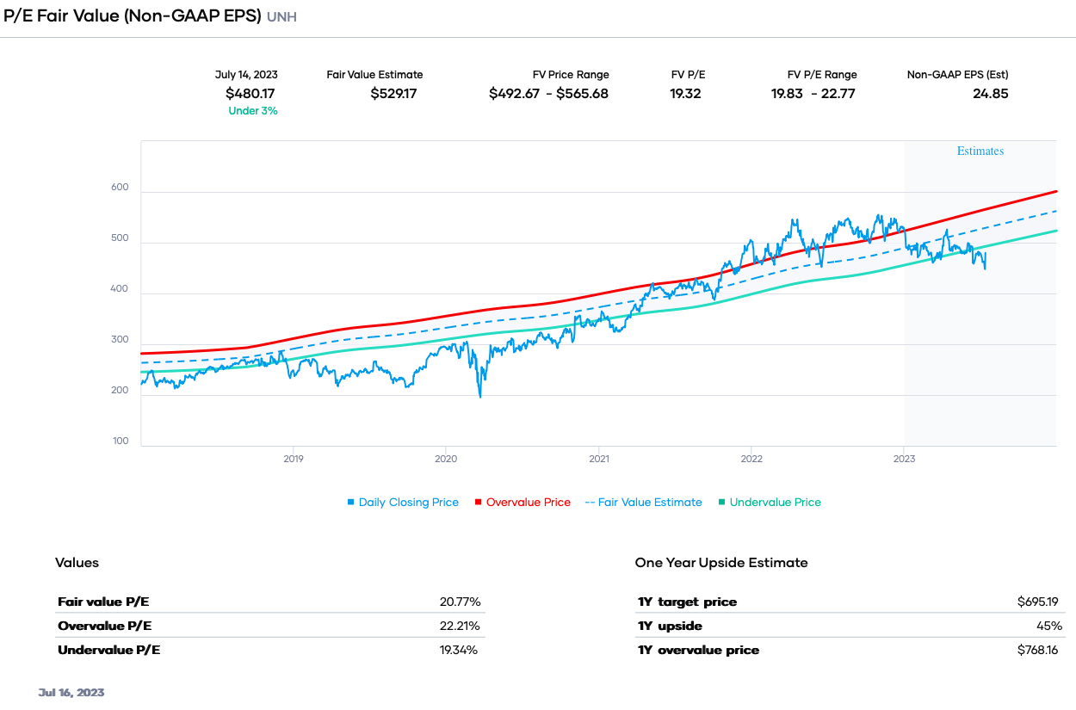
Task: Click the blue Daily Closing Price legend square
Action: click(350, 503)
